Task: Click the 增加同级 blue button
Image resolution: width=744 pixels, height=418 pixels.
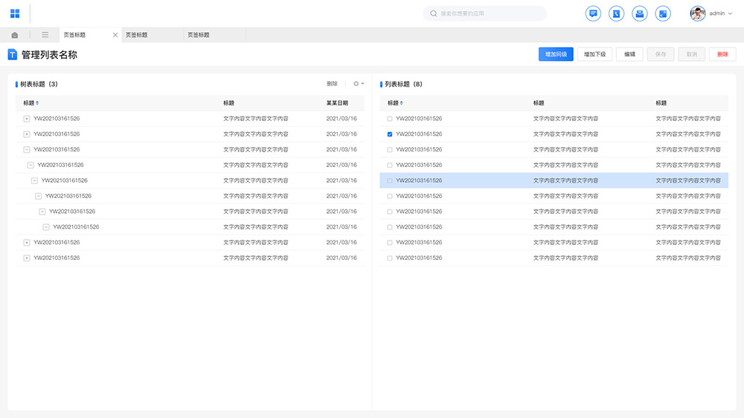Action: click(556, 54)
